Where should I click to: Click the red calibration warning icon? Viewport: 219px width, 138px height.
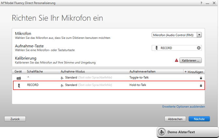pos(177,60)
